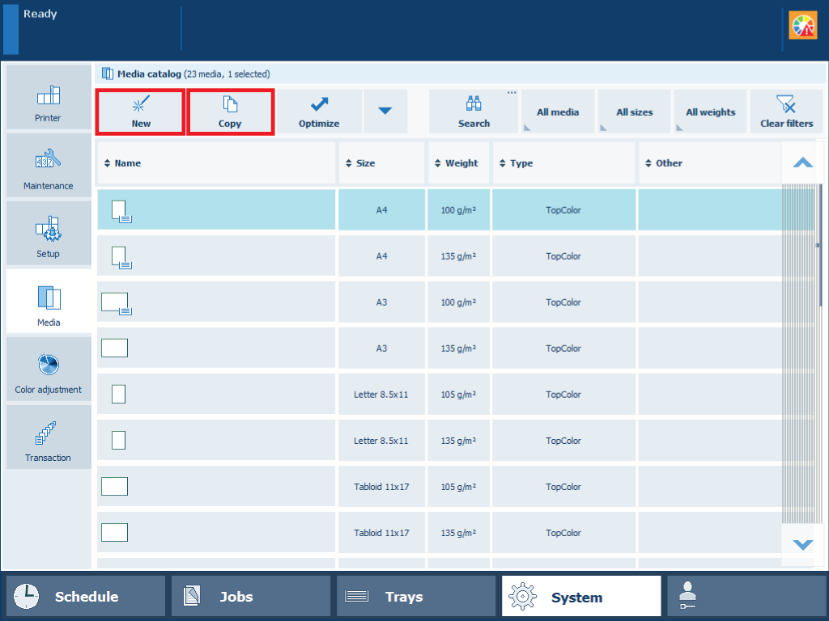The height and width of the screenshot is (621, 829).
Task: Clear filters using the funnel icon
Action: click(785, 112)
